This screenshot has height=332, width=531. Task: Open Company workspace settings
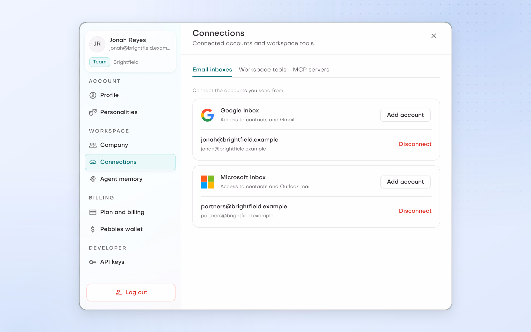click(x=130, y=145)
